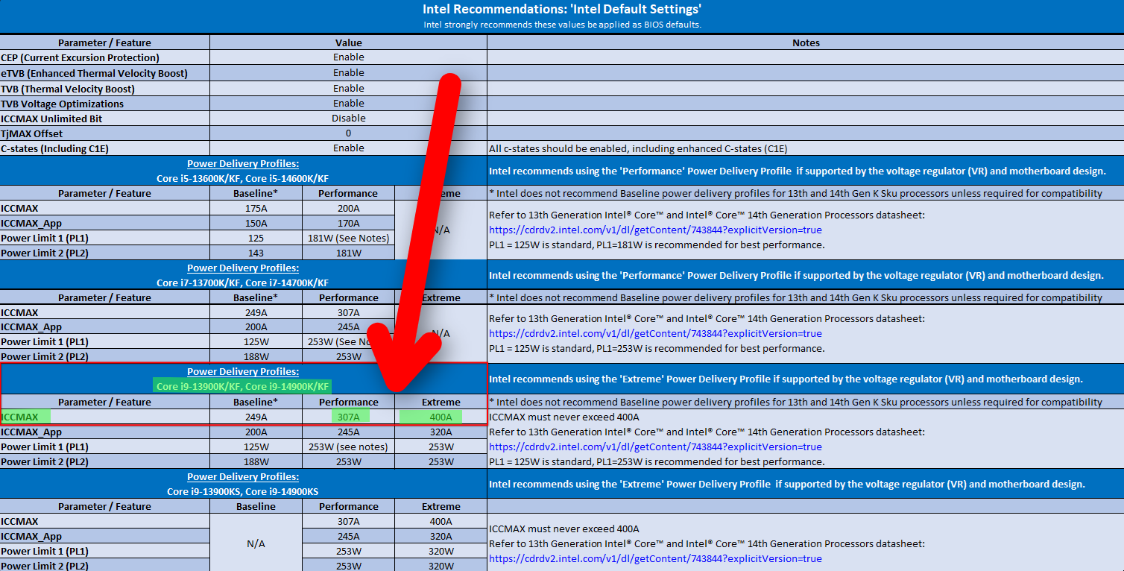1124x571 pixels.
Task: Select the 'Notes' column header
Action: (806, 42)
